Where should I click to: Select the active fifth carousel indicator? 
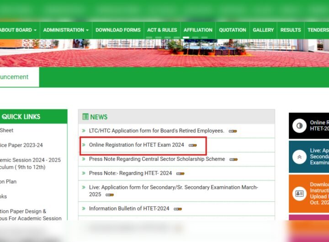coord(186,37)
